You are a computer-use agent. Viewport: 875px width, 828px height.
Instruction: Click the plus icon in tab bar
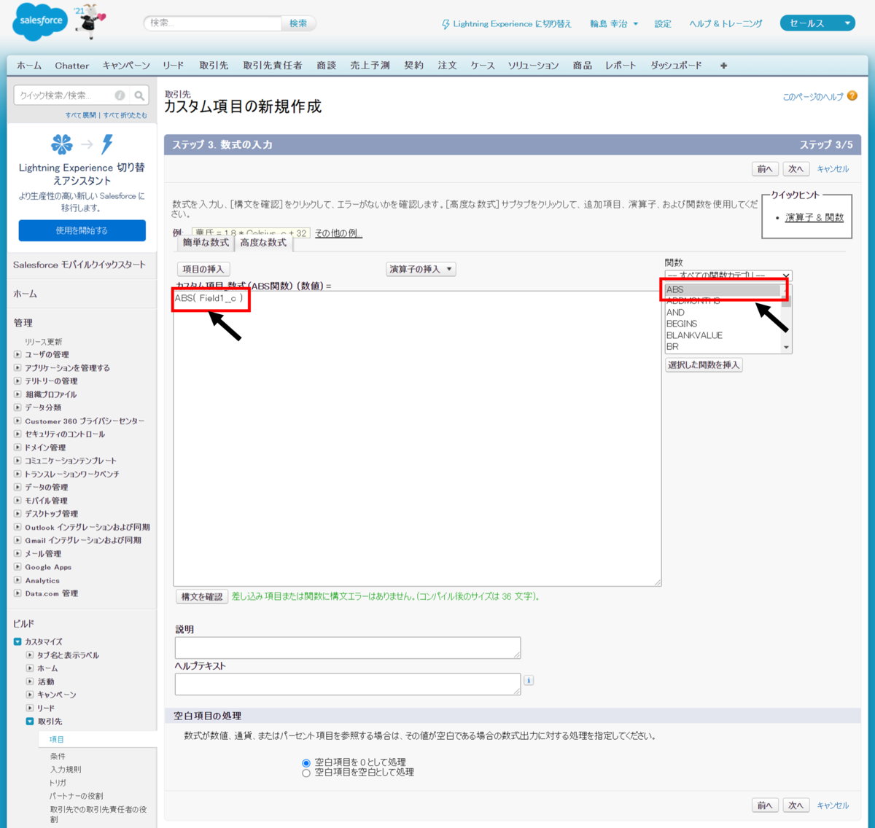[723, 66]
